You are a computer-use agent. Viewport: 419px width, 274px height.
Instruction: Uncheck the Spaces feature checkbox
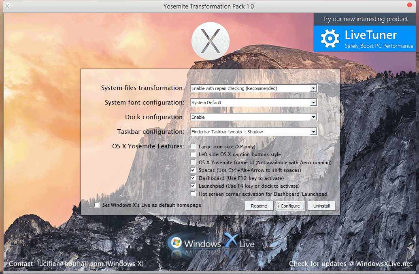[193, 170]
